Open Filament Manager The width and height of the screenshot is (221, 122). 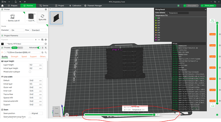(x=93, y=6)
